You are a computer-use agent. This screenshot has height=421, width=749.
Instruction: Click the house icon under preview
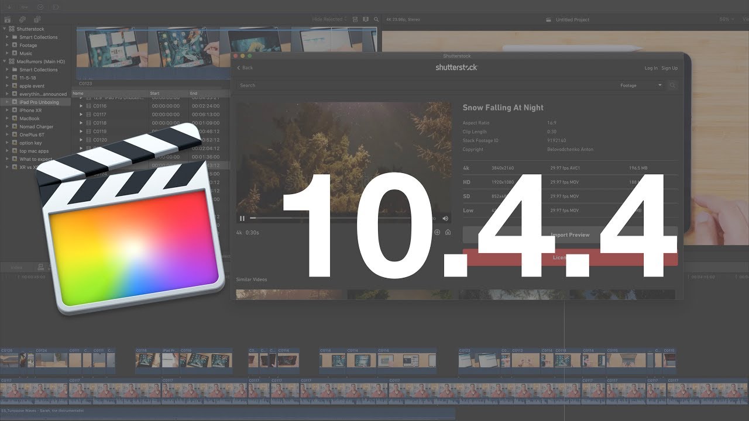448,232
